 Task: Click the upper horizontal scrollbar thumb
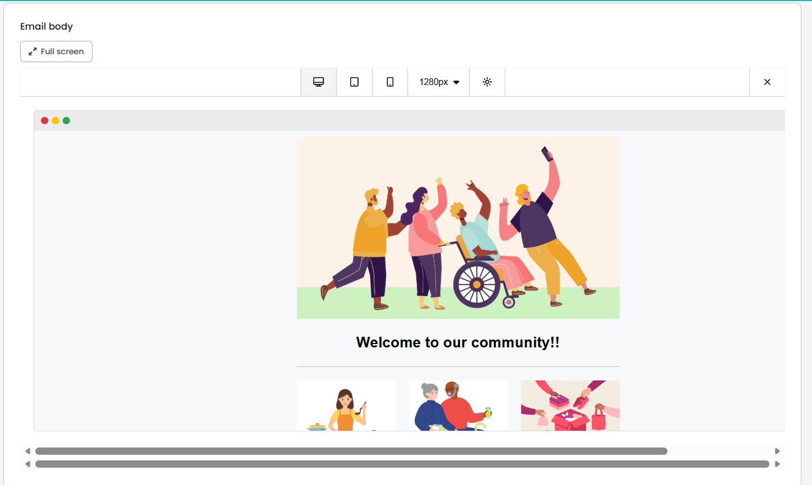coord(351,451)
